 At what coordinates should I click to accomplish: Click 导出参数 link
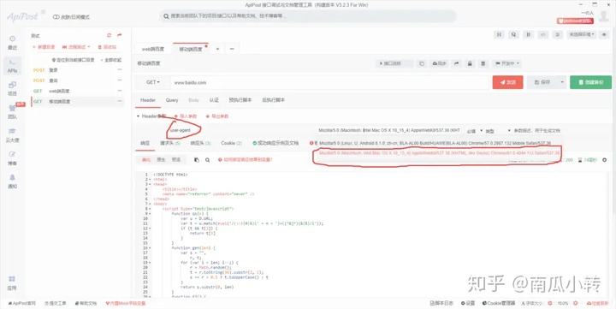pos(217,116)
